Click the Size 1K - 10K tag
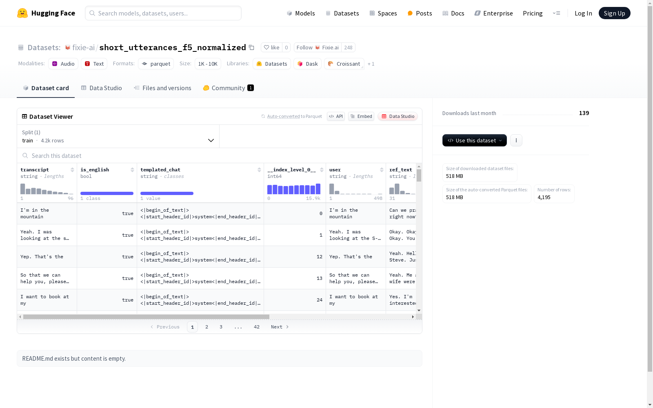The height and width of the screenshot is (408, 653). 208,64
